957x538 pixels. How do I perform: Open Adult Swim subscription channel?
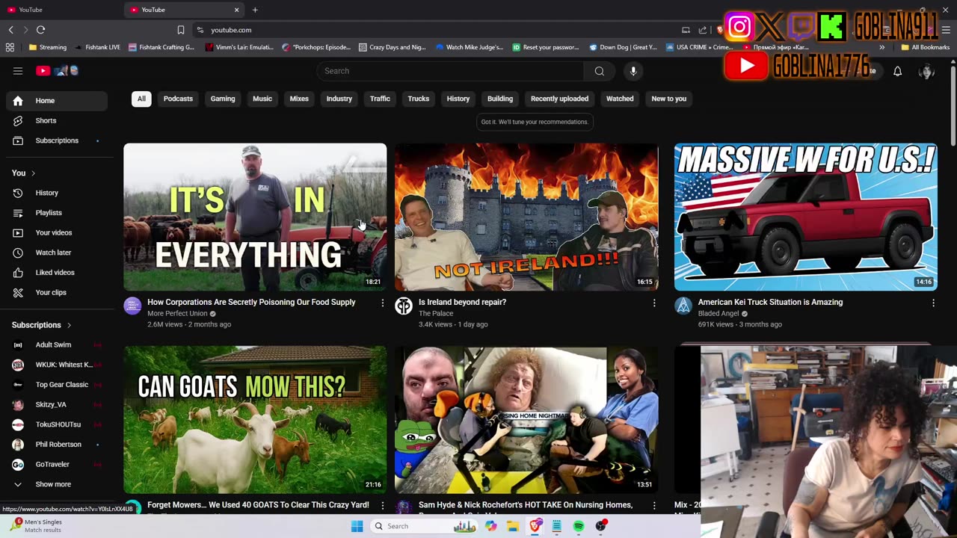point(57,344)
